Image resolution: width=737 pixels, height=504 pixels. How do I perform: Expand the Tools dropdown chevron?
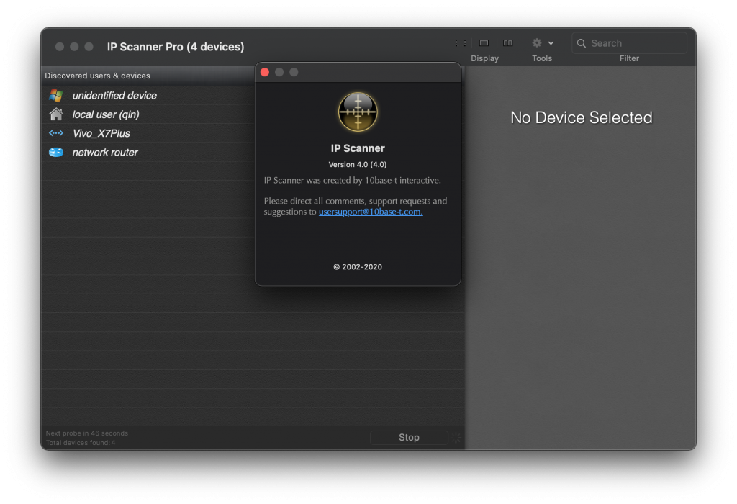(551, 43)
